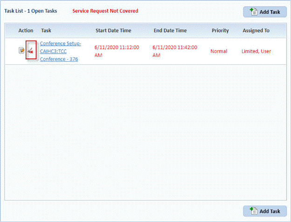Click the empty area below the task row
The height and width of the screenshot is (222, 291).
(145, 131)
